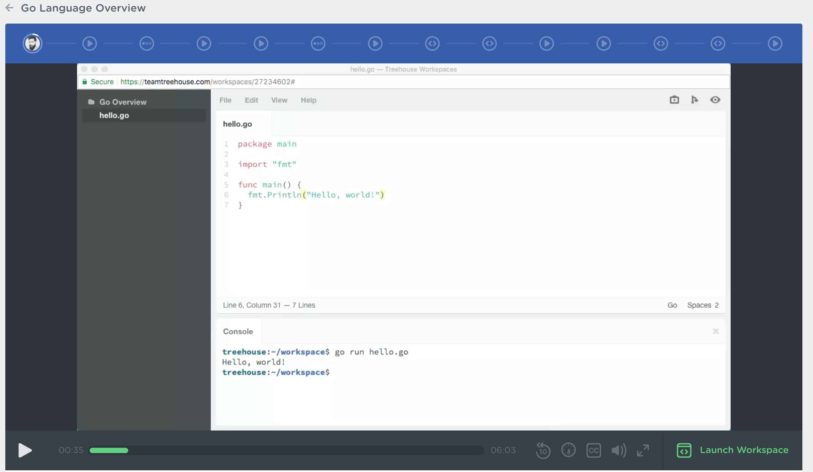The width and height of the screenshot is (813, 472).
Task: Click the screenshot/camera icon in toolbar
Action: click(x=674, y=100)
